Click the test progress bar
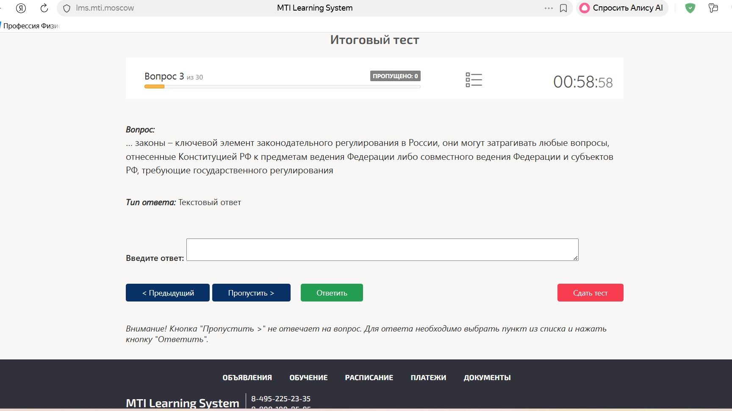732x411 pixels. tap(283, 87)
